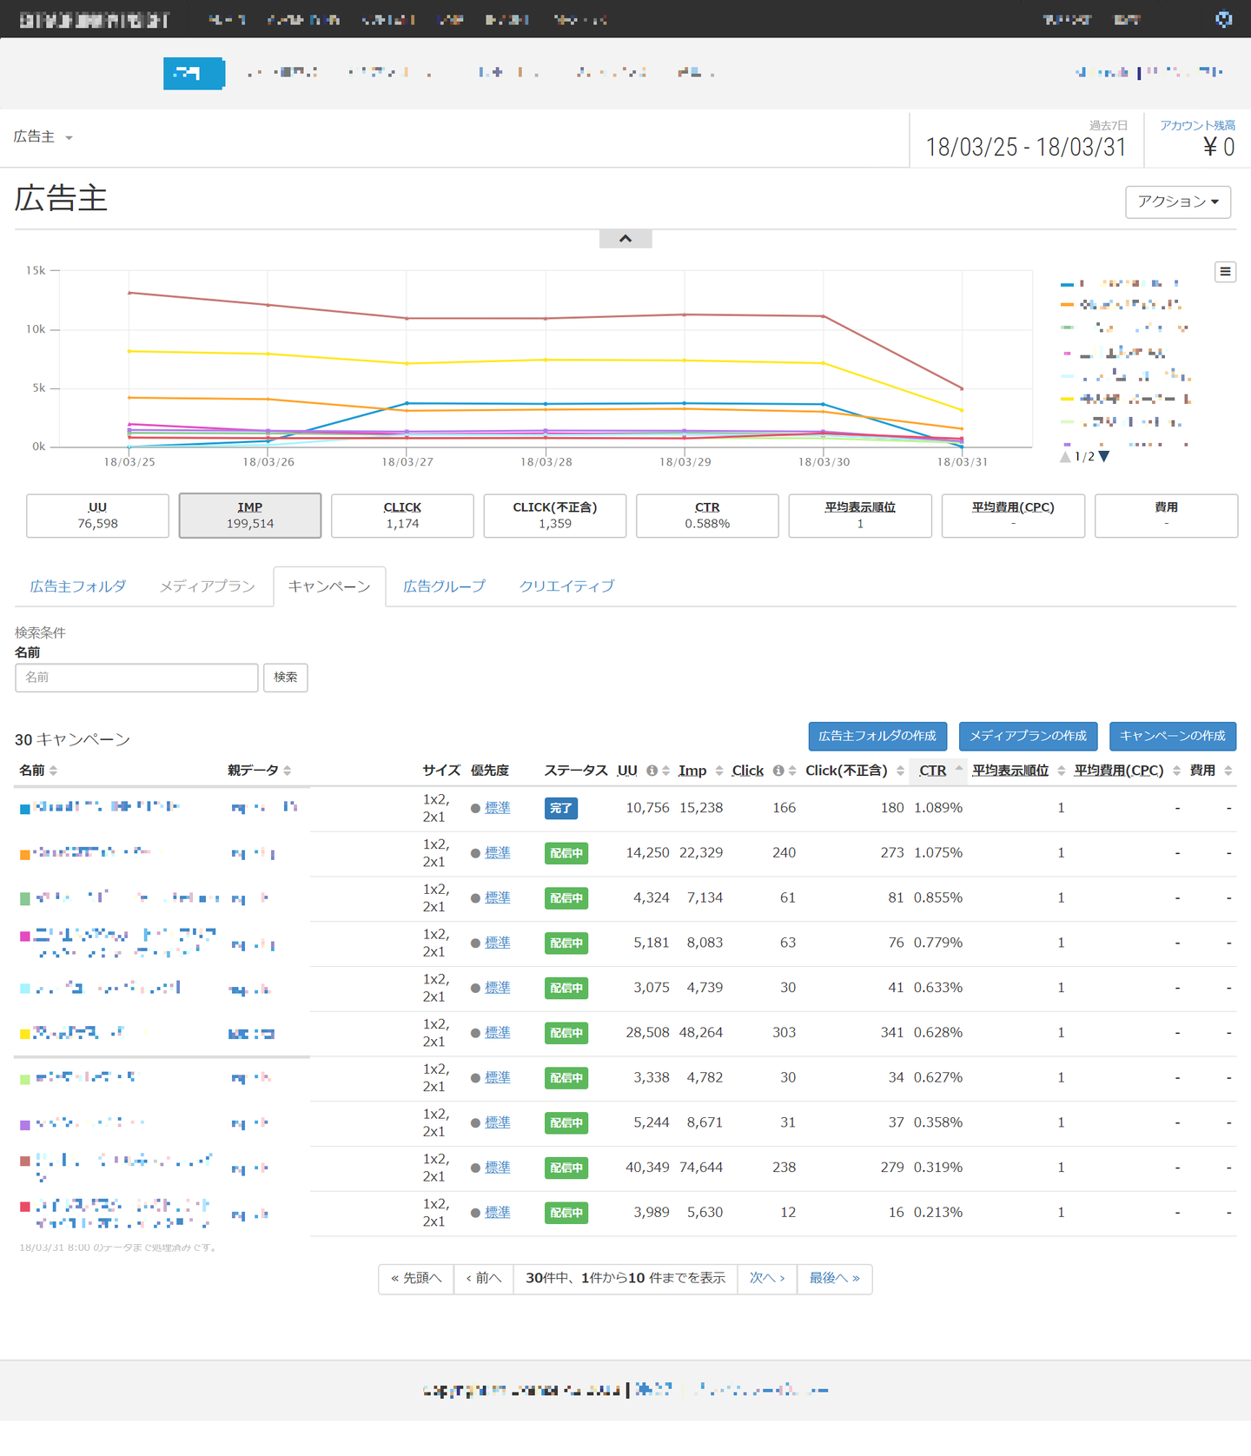Toggle the CTR metric button
The width and height of the screenshot is (1251, 1456).
point(707,516)
